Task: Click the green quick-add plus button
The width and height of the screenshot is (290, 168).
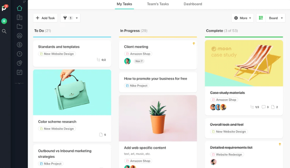Action: (x=4, y=21)
